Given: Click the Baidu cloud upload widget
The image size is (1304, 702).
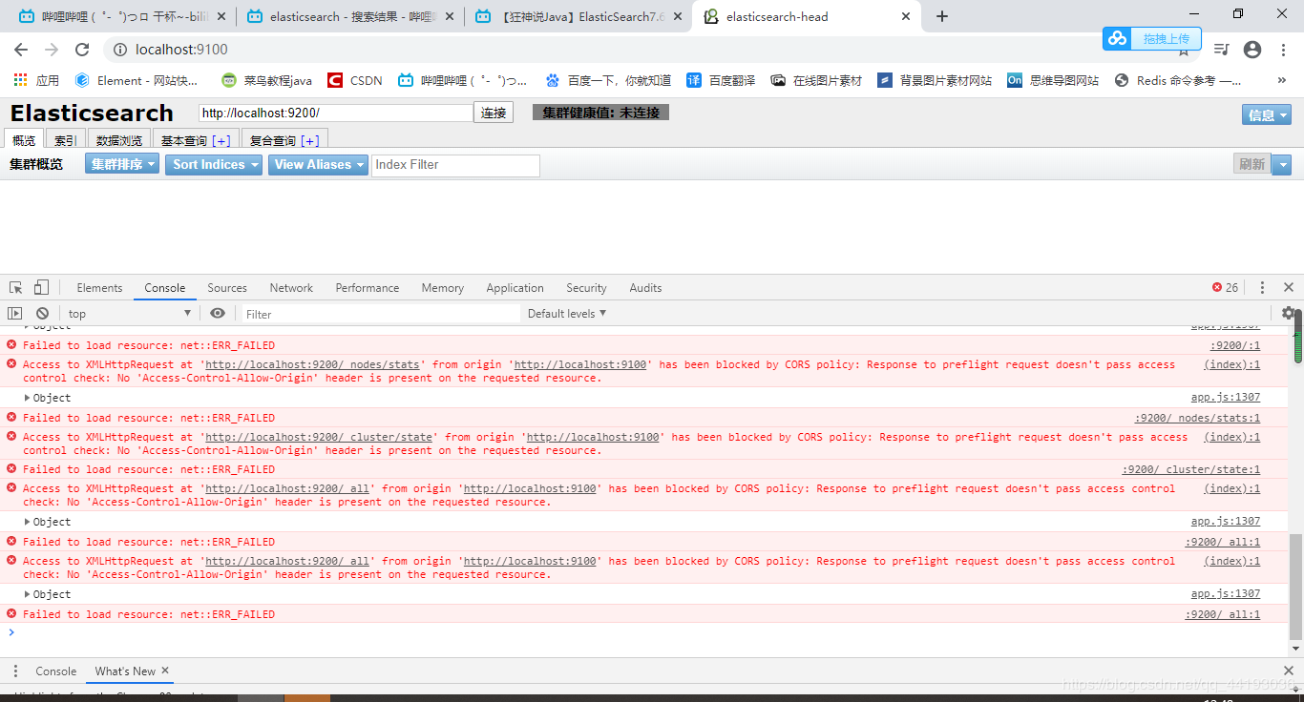Looking at the screenshot, I should (x=1150, y=38).
